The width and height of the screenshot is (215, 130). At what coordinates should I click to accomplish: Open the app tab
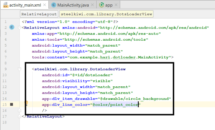[x=108, y=5]
